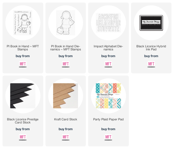The image size is (174, 152).
Task: Open the Impact Alphabet letters image
Action: pyautogui.click(x=108, y=23)
